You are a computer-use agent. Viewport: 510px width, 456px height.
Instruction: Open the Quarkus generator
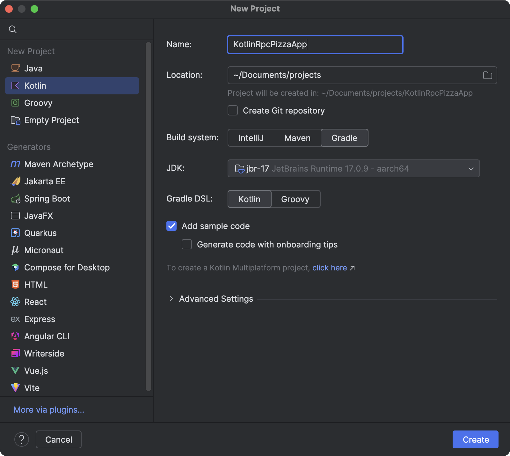[x=40, y=233]
